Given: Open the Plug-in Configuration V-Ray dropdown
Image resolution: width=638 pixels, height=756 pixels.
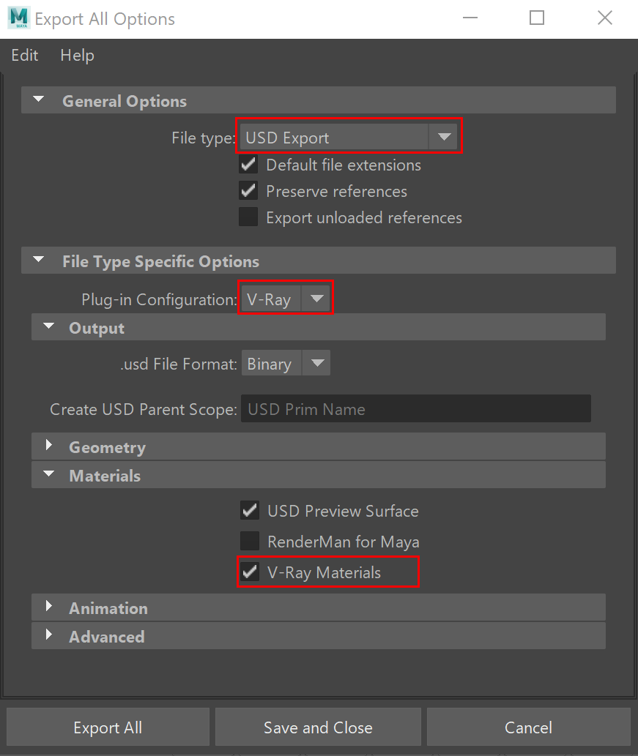Looking at the screenshot, I should point(286,299).
